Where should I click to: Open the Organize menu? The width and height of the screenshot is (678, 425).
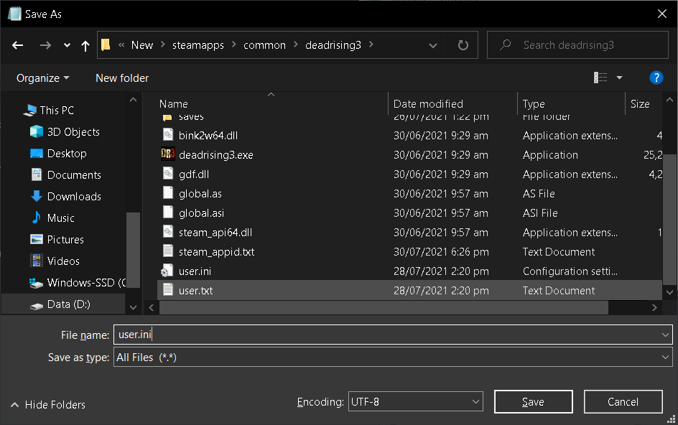click(x=43, y=78)
